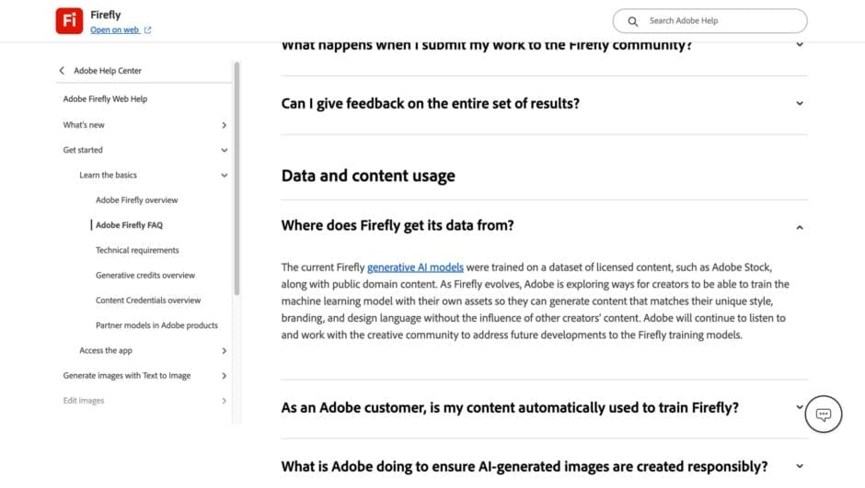The width and height of the screenshot is (865, 488).
Task: Collapse 'Where does Firefly get its data from?'
Action: [799, 226]
